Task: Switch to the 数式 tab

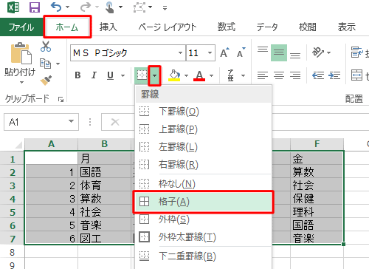Action: [x=227, y=27]
